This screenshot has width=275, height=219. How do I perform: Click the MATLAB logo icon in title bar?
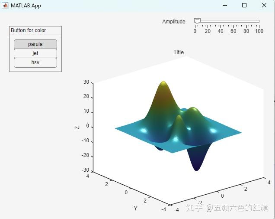[5, 6]
